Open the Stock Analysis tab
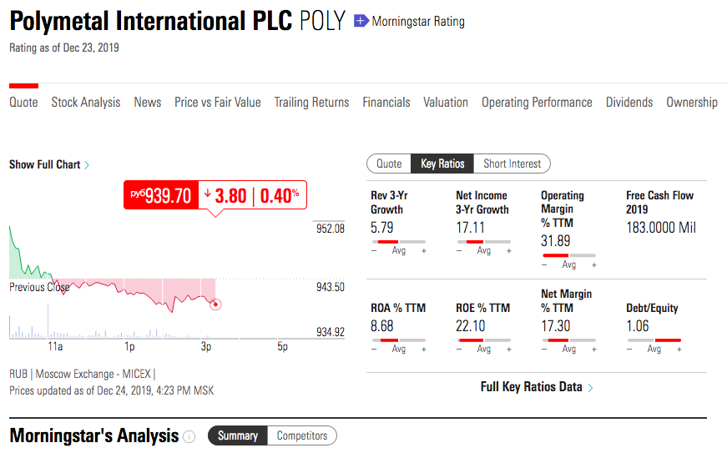 [86, 102]
